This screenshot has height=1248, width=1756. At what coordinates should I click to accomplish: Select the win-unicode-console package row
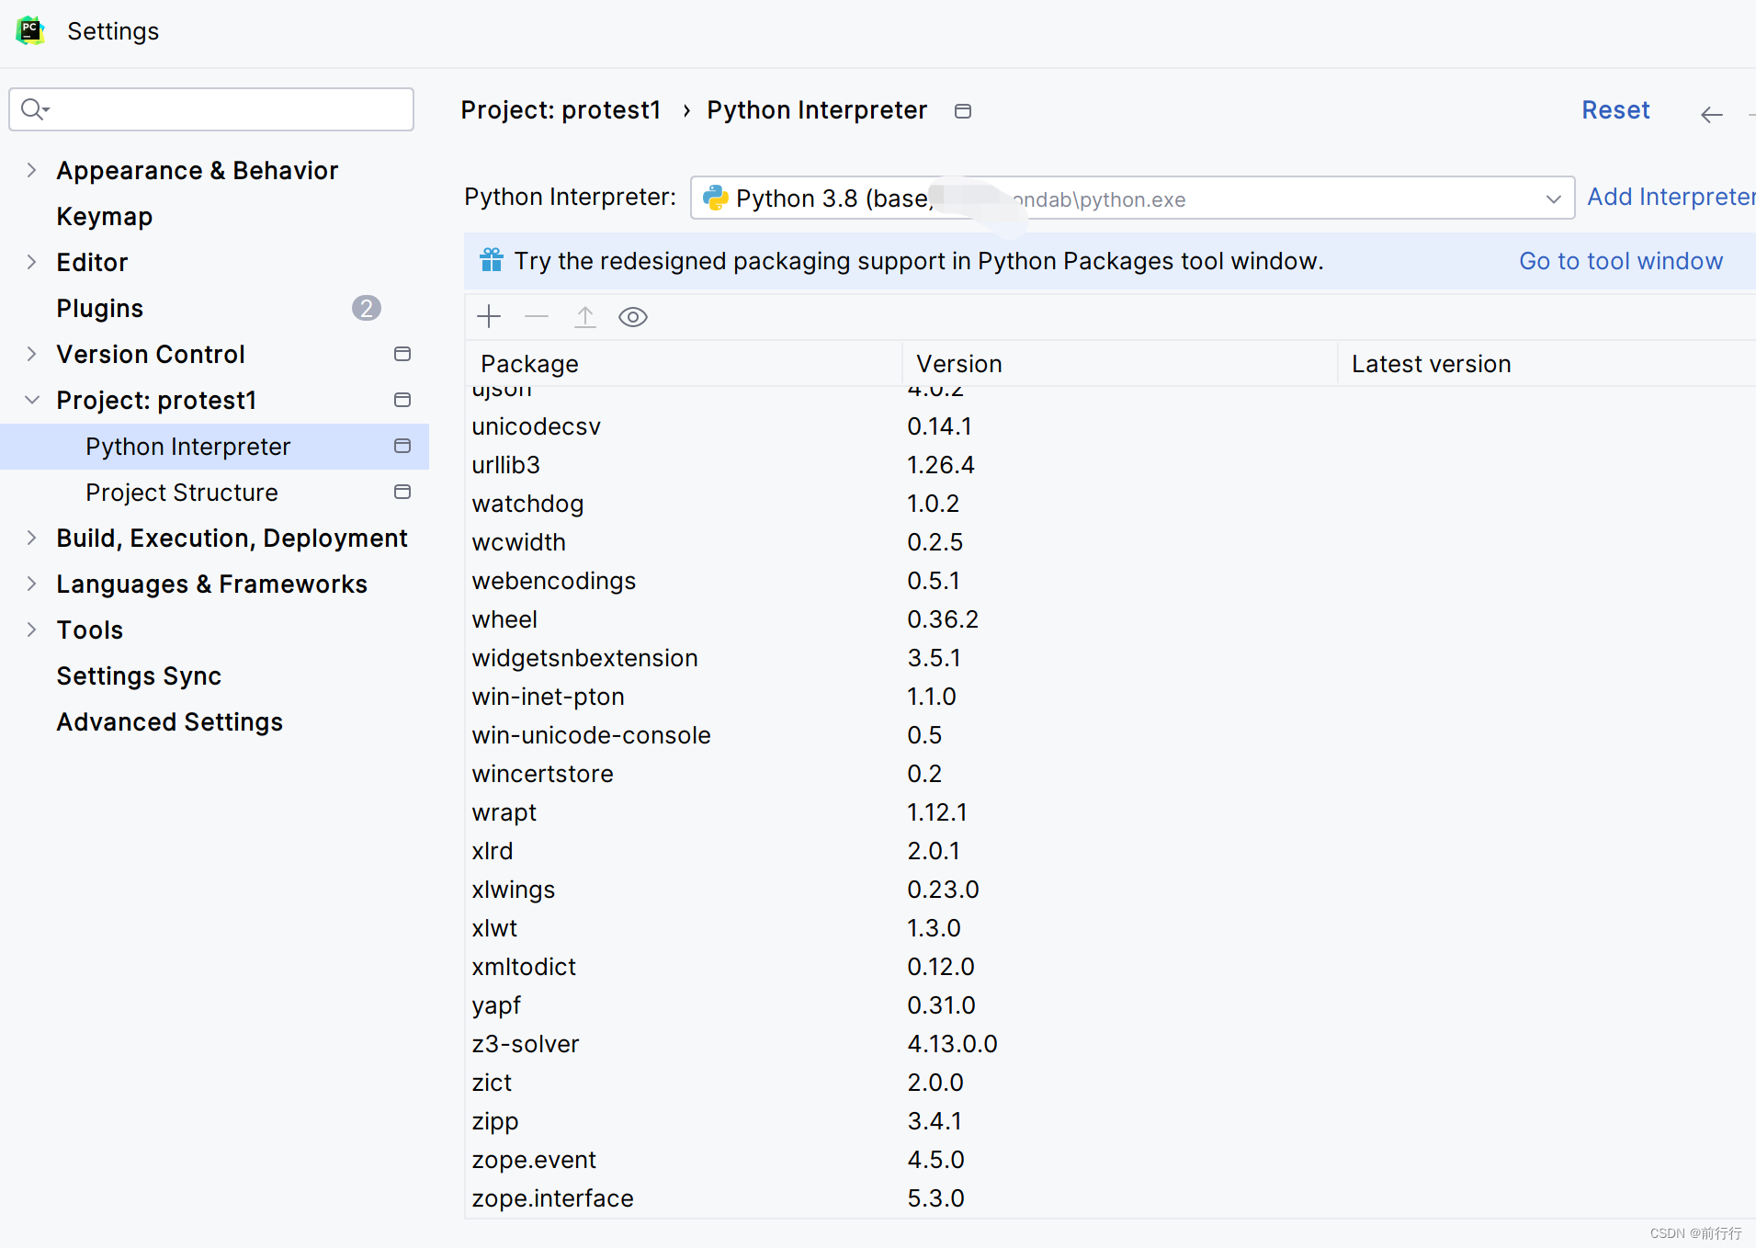(1110, 735)
